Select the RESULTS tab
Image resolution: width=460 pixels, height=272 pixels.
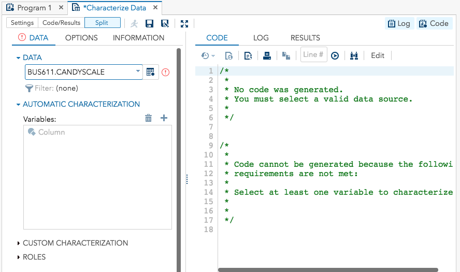(x=306, y=38)
